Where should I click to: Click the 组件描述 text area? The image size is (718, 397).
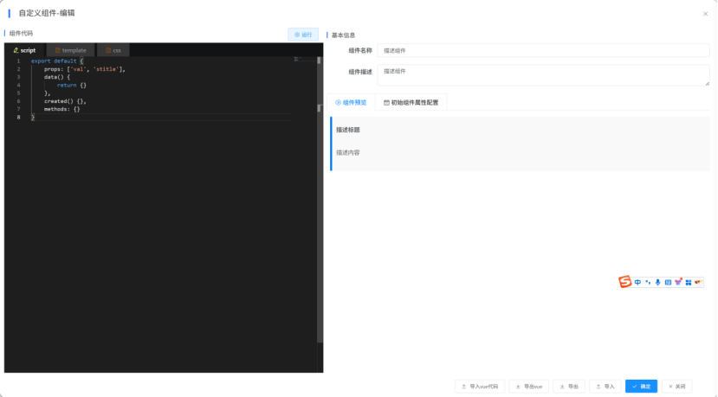(542, 74)
